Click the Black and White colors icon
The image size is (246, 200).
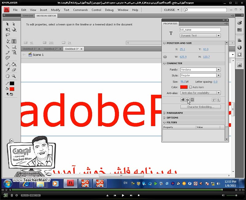7,94
